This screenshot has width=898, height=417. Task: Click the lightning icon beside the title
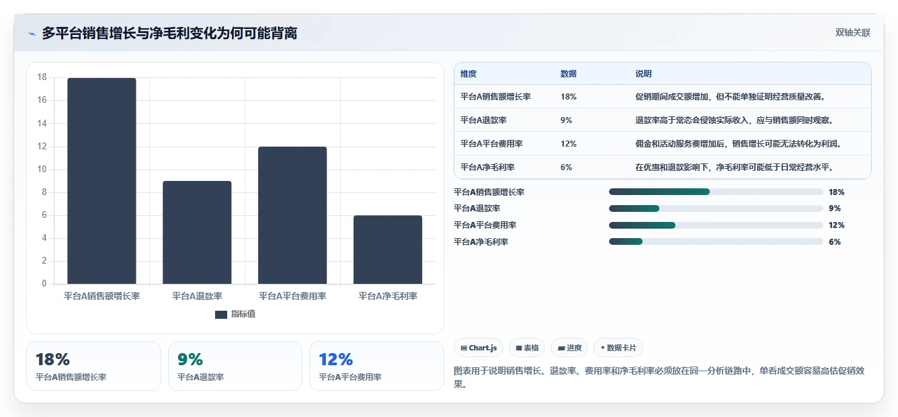pos(32,33)
